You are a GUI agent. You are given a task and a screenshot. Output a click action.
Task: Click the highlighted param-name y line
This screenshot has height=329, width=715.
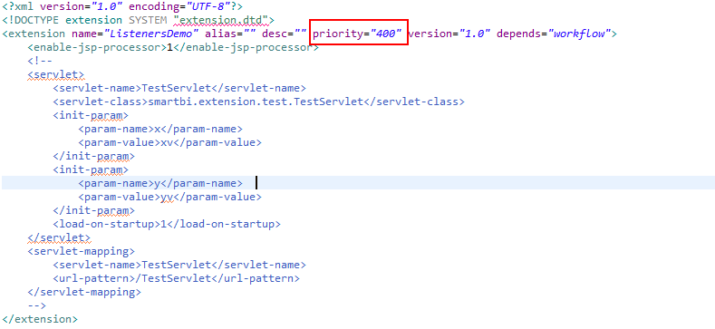pos(160,183)
